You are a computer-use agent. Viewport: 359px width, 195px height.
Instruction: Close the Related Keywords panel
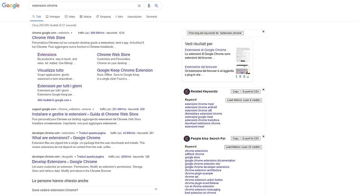coord(263,89)
